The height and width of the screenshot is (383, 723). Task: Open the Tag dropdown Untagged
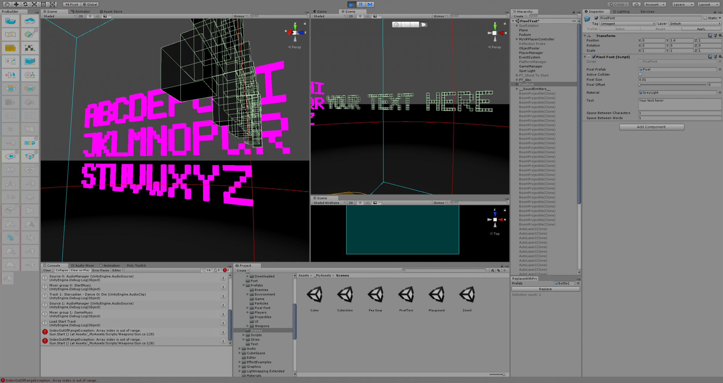tap(627, 24)
